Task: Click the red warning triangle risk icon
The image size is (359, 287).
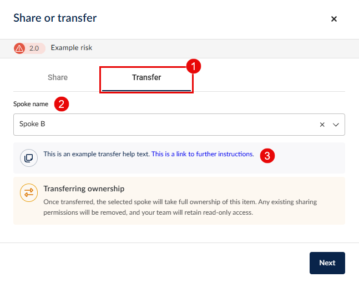Action: pyautogui.click(x=20, y=48)
